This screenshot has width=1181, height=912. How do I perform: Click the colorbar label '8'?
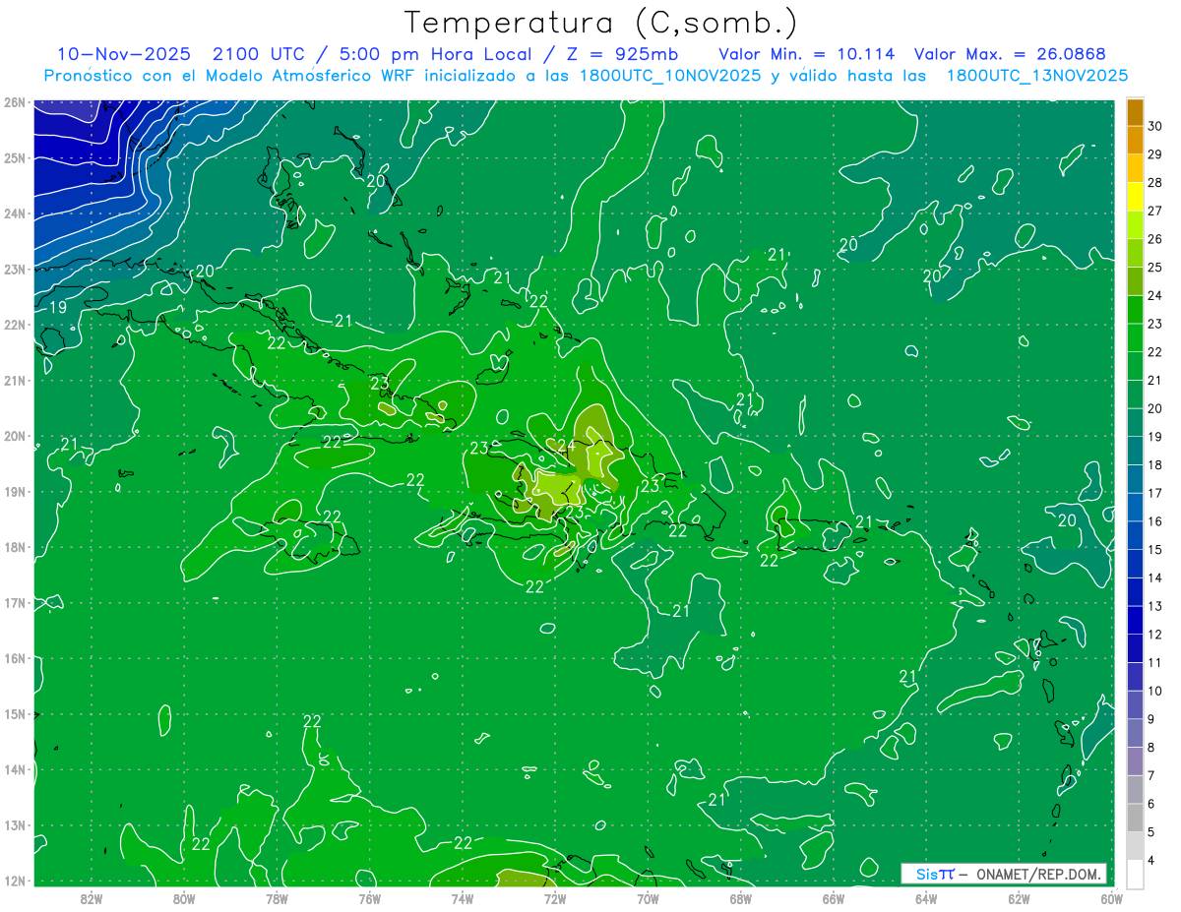[x=1152, y=748]
